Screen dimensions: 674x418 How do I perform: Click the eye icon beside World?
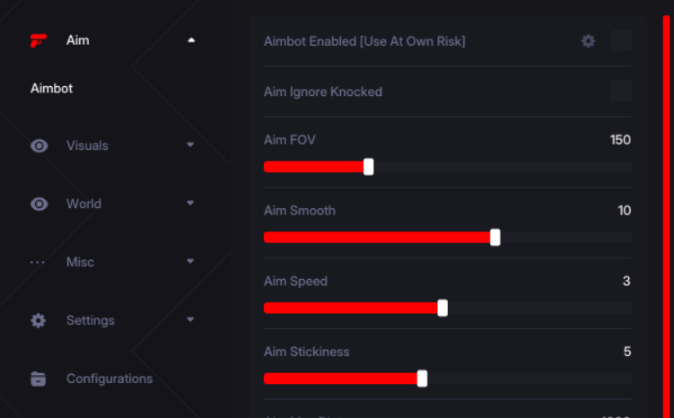[39, 204]
